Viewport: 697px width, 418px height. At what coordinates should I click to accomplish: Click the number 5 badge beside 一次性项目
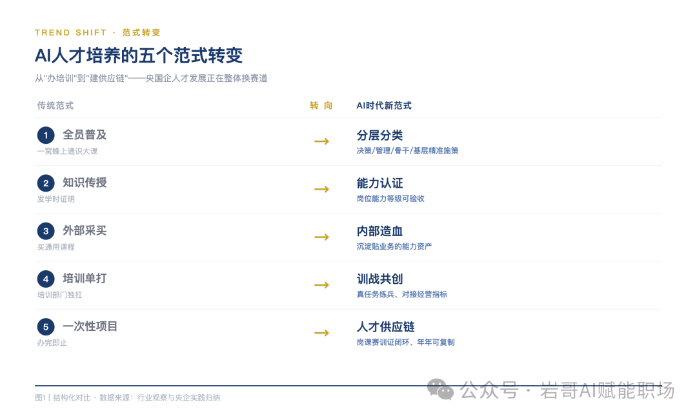point(46,327)
